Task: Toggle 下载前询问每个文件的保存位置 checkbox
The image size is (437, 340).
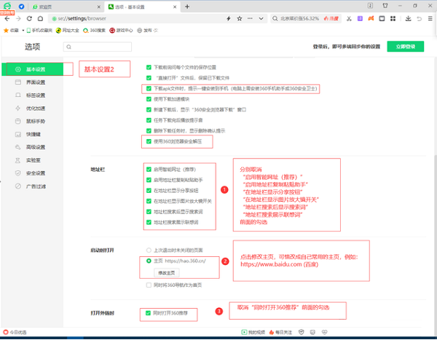Action: 149,67
